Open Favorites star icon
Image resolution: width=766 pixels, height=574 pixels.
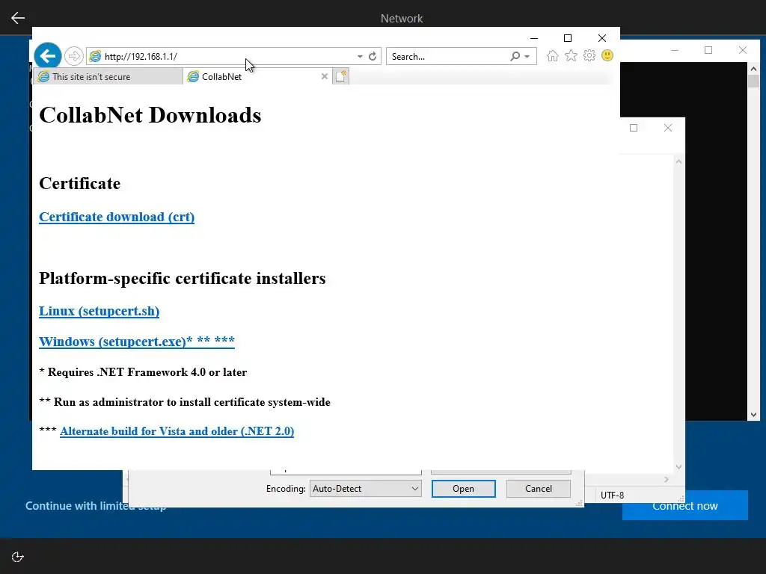[571, 55]
